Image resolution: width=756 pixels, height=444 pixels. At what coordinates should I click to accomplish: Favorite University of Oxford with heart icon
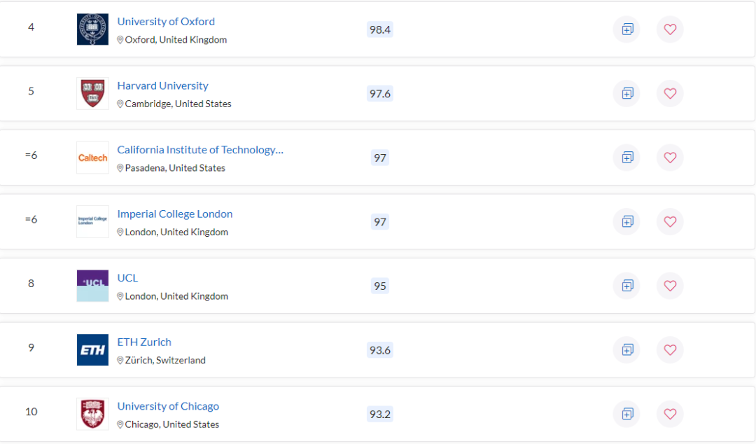point(670,29)
